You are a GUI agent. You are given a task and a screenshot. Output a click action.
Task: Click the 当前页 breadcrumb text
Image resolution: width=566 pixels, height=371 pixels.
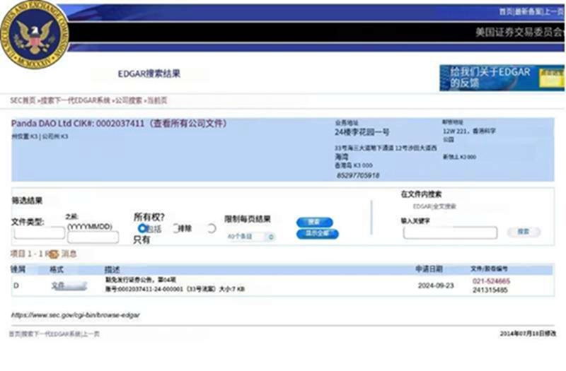[157, 100]
